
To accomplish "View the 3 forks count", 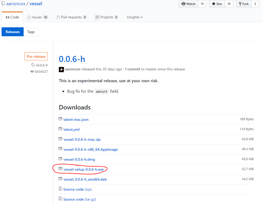I will point(255,4).
